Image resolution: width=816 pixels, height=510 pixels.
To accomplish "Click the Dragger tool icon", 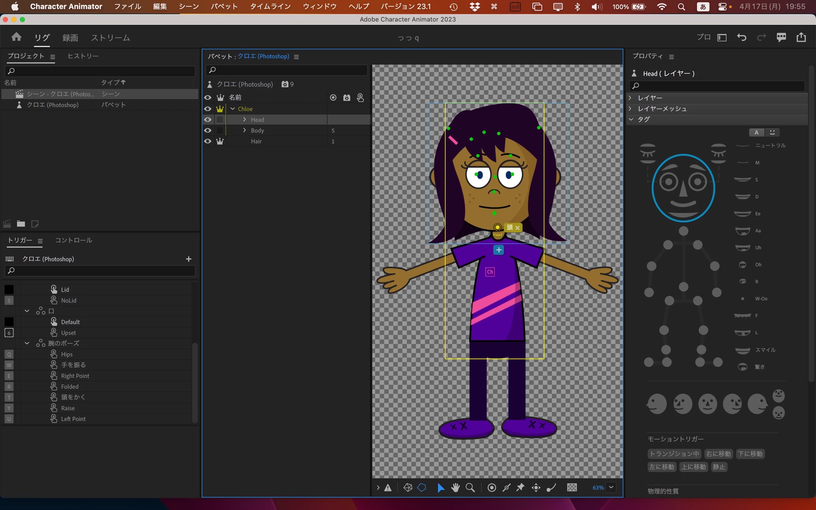I will [536, 487].
